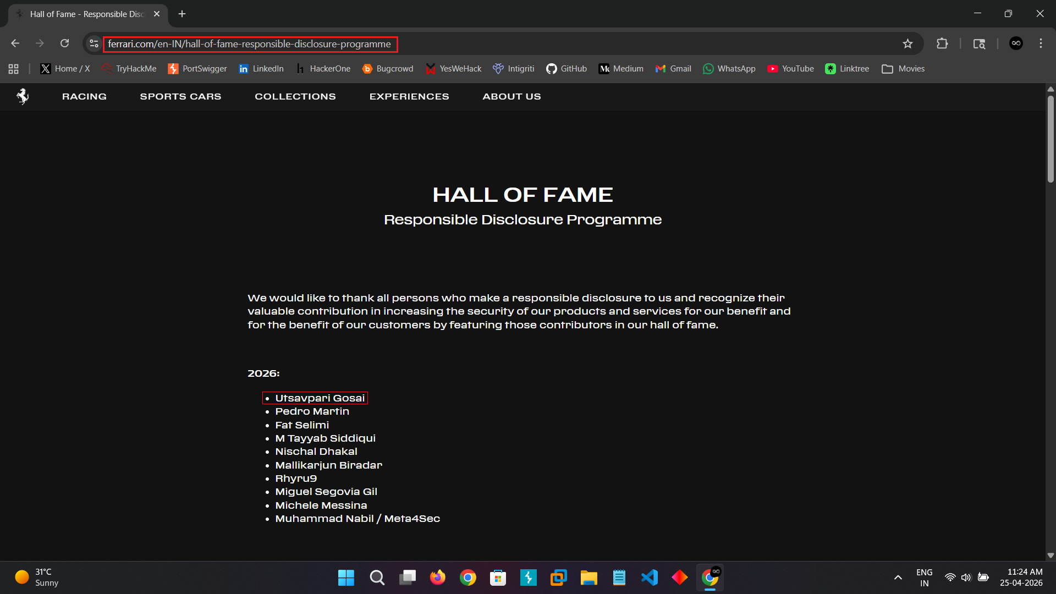Screen dimensions: 1056x594
Task: Click the name Mallikarjun Biradar
Action: coord(328,465)
